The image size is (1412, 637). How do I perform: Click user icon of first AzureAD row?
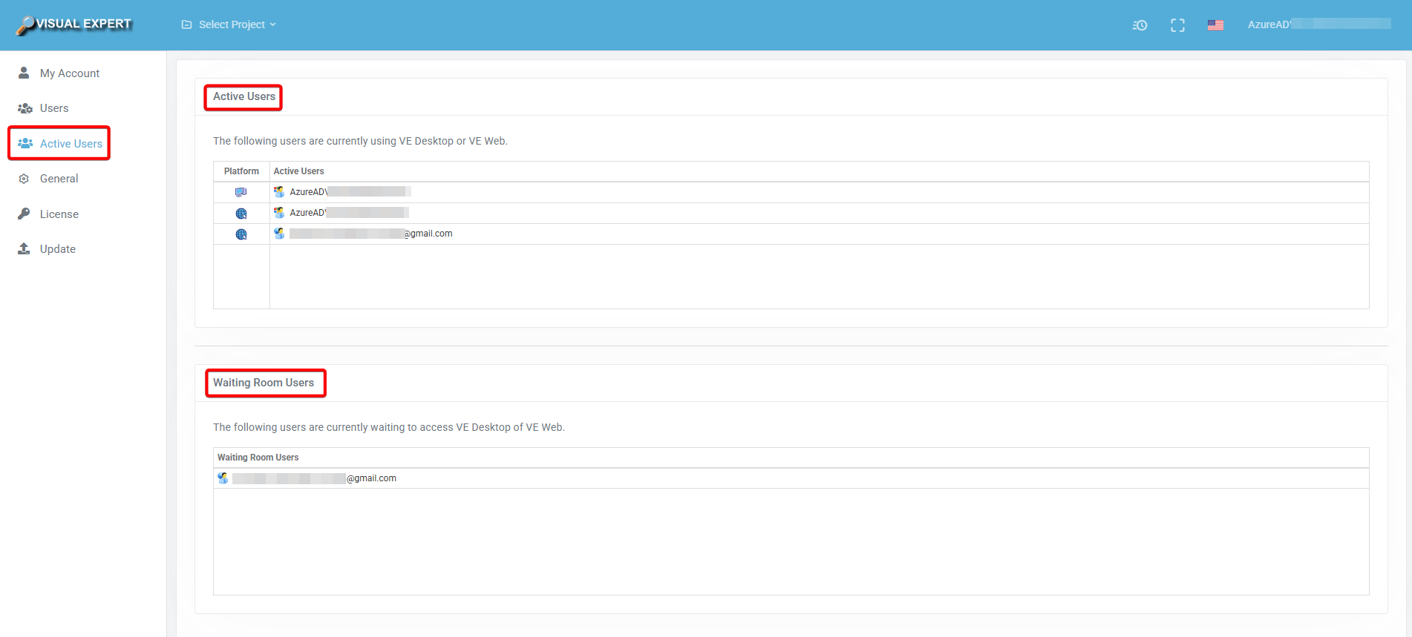[279, 192]
